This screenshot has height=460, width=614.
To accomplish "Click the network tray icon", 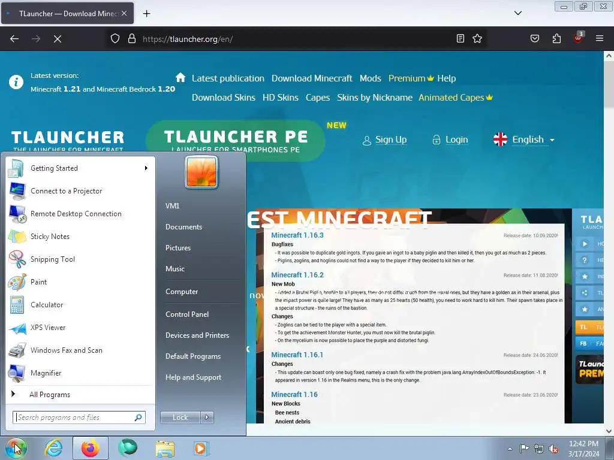I will click(x=539, y=449).
